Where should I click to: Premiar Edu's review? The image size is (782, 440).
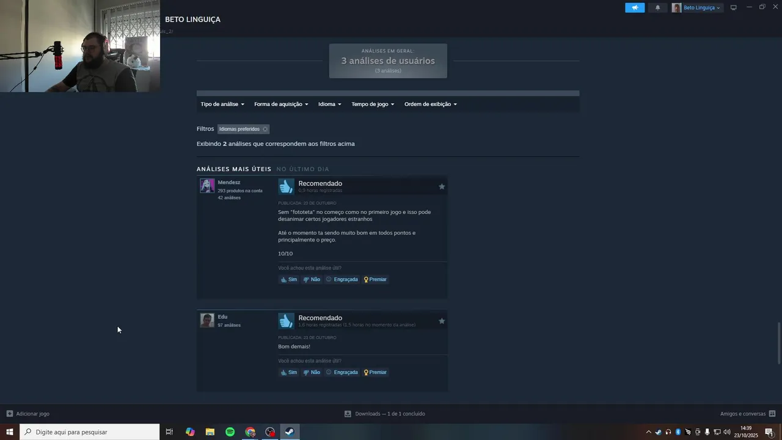click(375, 372)
